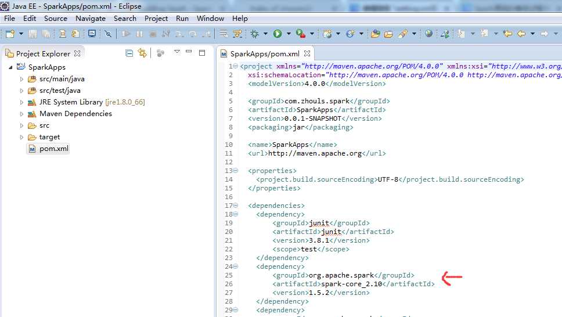The image size is (562, 317).
Task: Open the Search dropdown arrow
Action: tap(414, 34)
